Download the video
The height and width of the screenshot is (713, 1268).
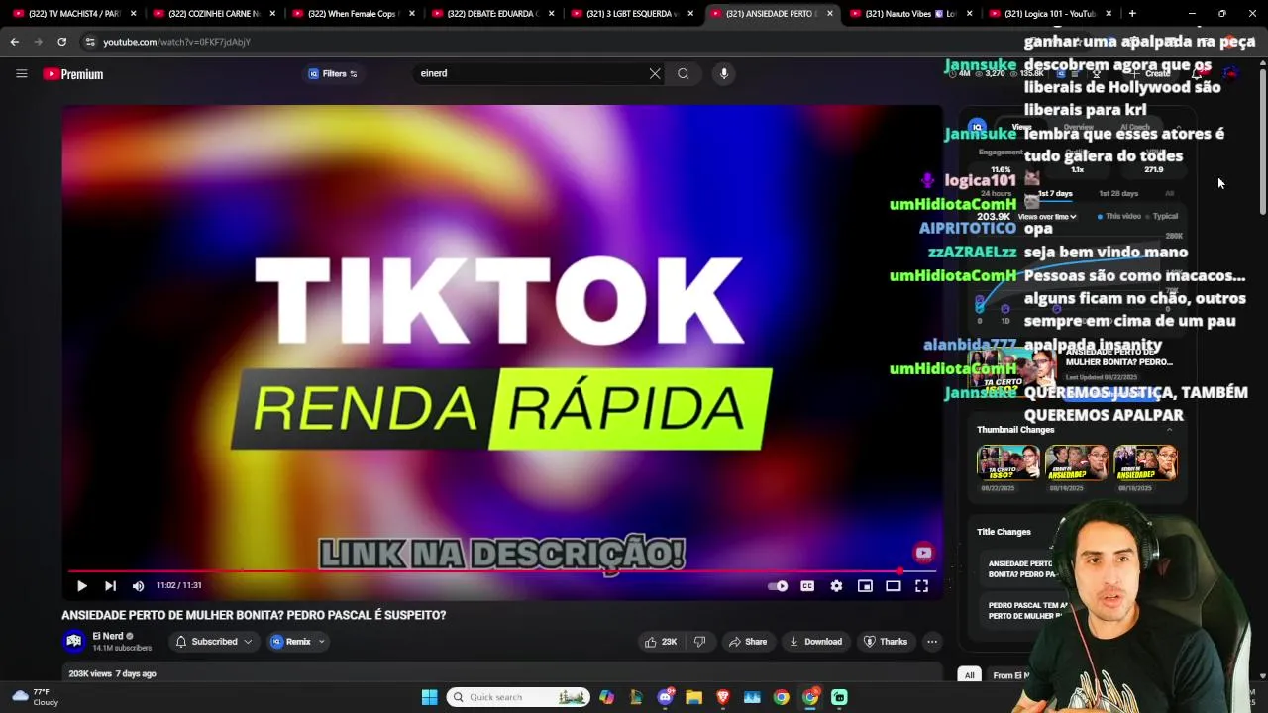click(815, 642)
